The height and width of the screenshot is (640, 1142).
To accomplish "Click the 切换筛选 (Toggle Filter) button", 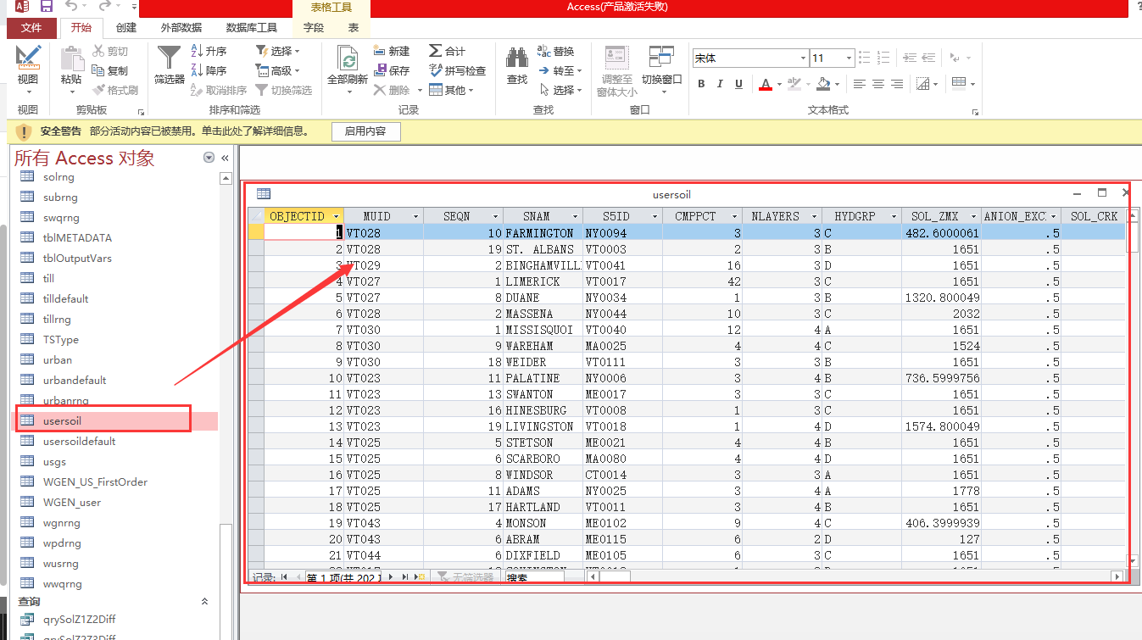I will [284, 90].
